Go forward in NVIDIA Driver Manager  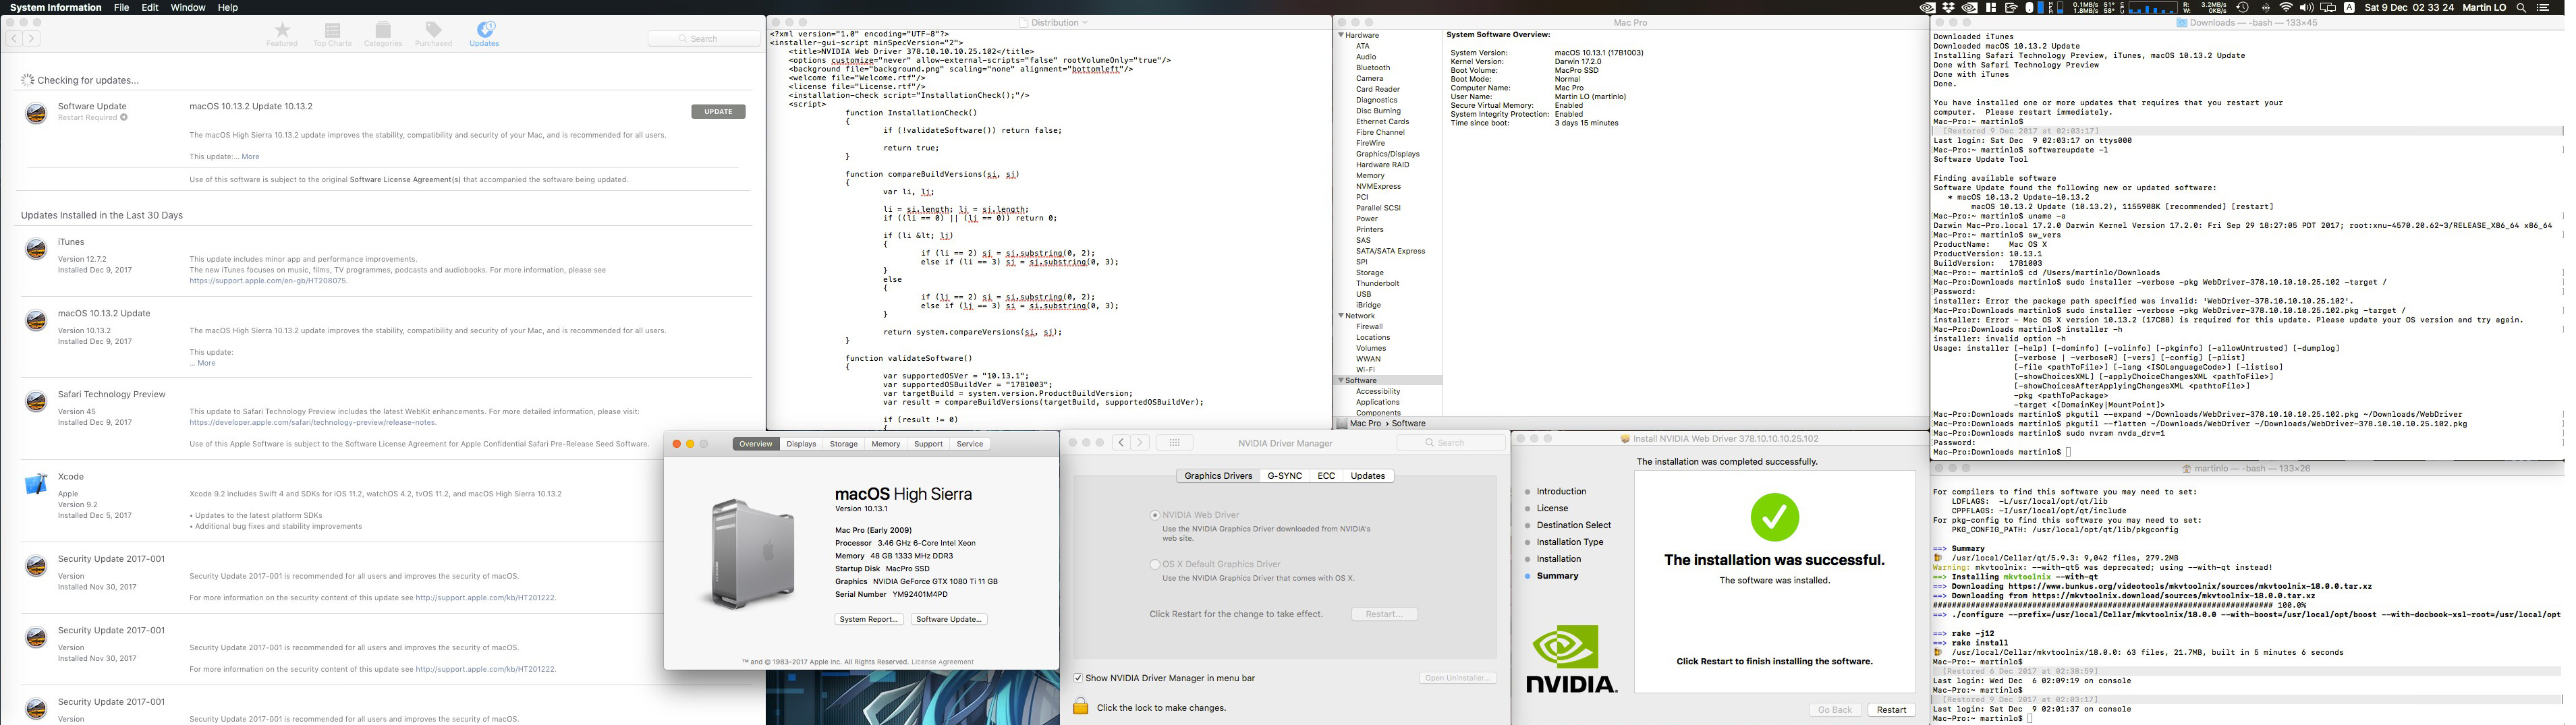click(1140, 442)
